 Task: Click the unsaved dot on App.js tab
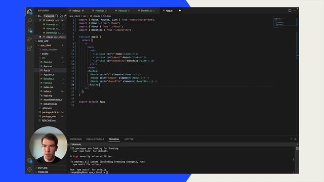(180, 11)
